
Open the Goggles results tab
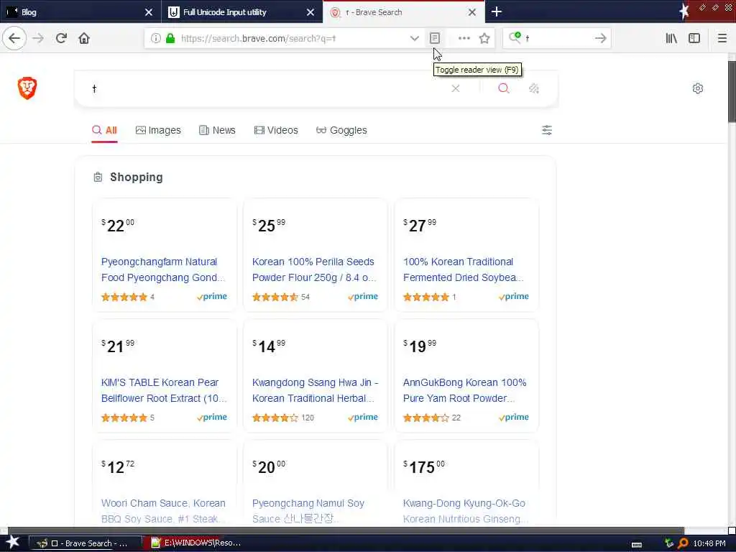click(341, 130)
